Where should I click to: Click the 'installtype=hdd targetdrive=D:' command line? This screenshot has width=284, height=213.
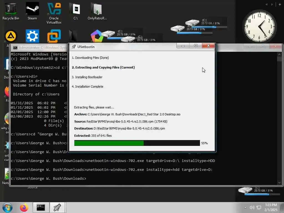(x=111, y=169)
